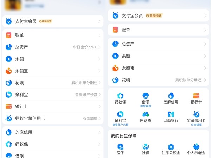
Task: Tap 点击额度 on 蚂蚁宝藏信用卡 row
Action: 90,118
